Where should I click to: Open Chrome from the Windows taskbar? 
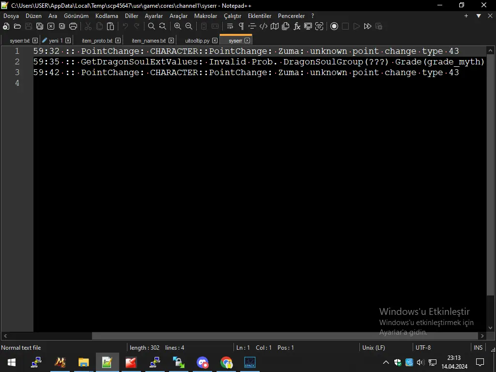(x=226, y=362)
